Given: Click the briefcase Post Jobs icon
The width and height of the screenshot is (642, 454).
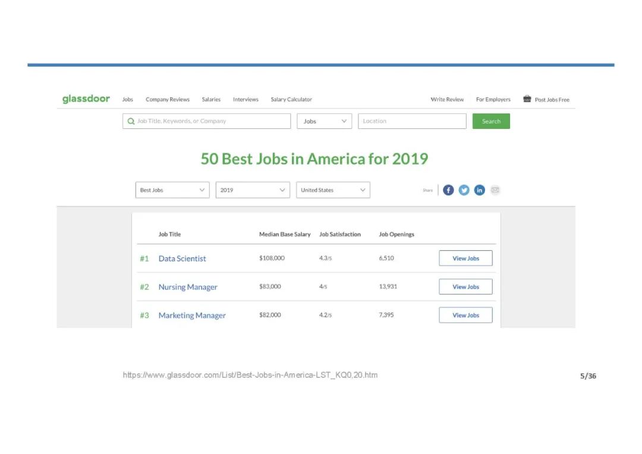Looking at the screenshot, I should tap(527, 99).
